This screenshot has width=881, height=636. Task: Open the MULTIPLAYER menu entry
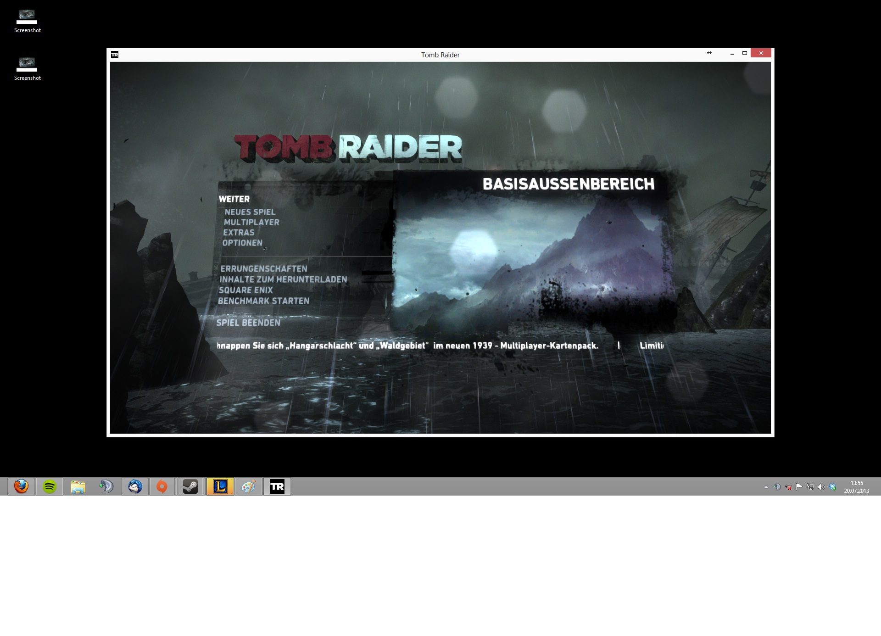point(251,222)
